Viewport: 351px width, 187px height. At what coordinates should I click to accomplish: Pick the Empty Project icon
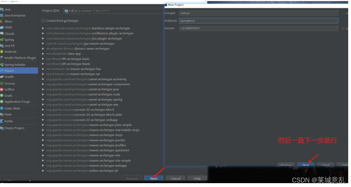tap(2, 128)
